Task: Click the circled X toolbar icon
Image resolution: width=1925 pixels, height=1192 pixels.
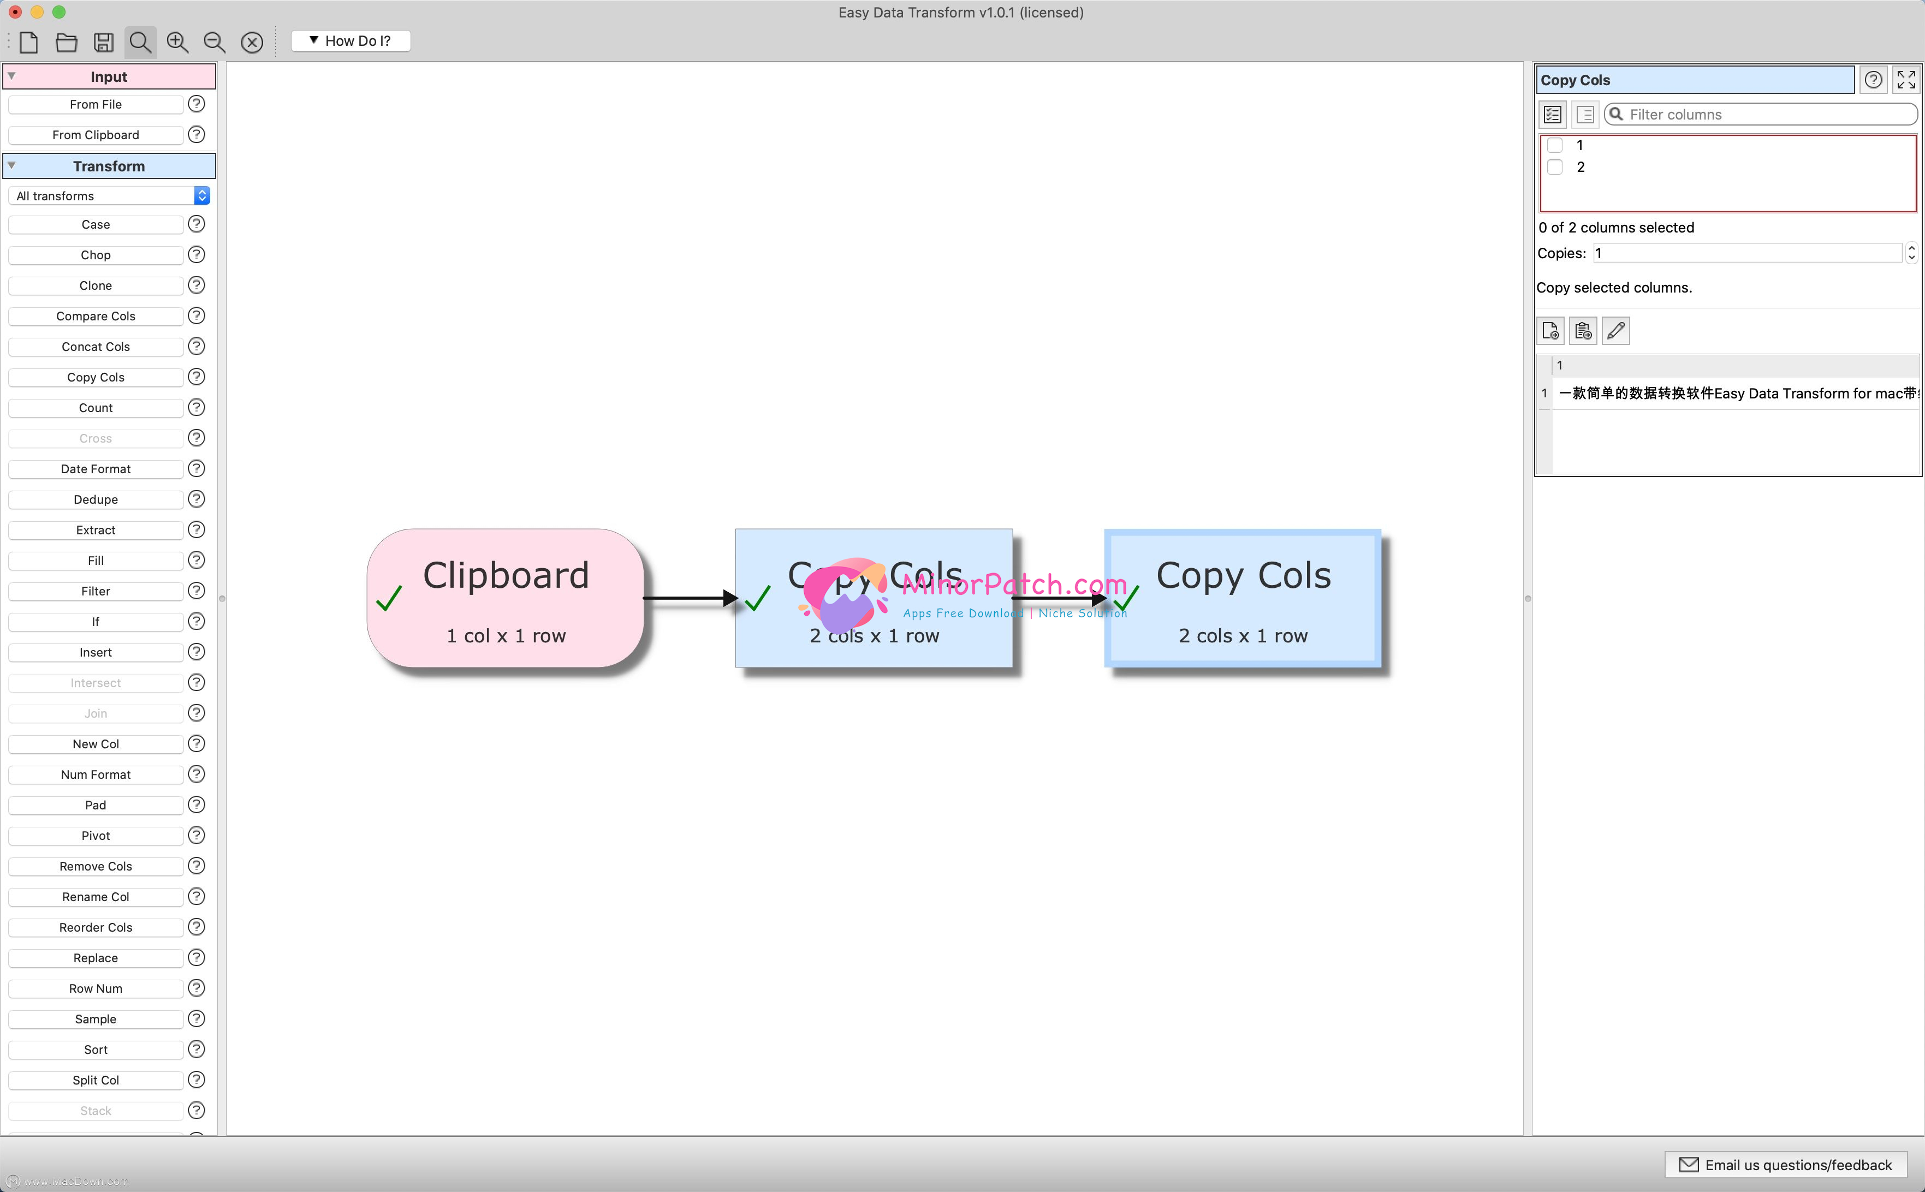Action: pyautogui.click(x=252, y=42)
